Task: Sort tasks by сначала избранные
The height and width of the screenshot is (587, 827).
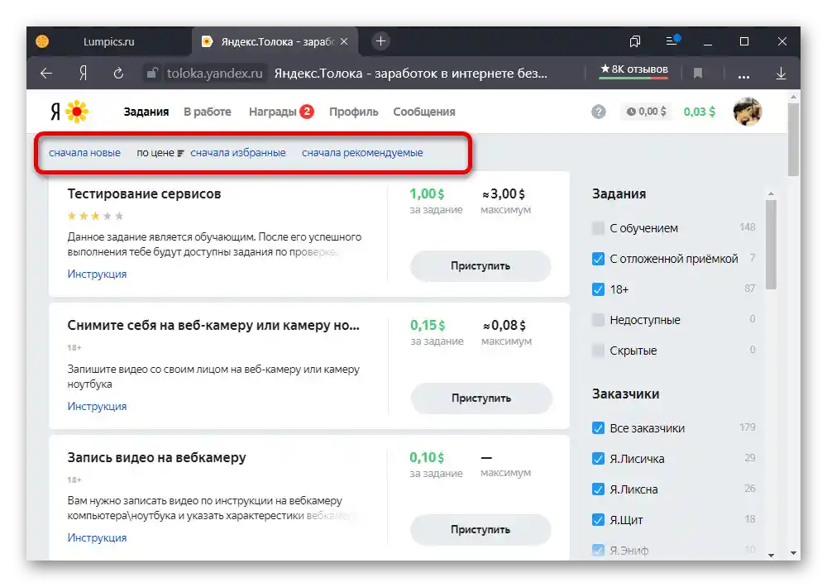Action: point(238,153)
